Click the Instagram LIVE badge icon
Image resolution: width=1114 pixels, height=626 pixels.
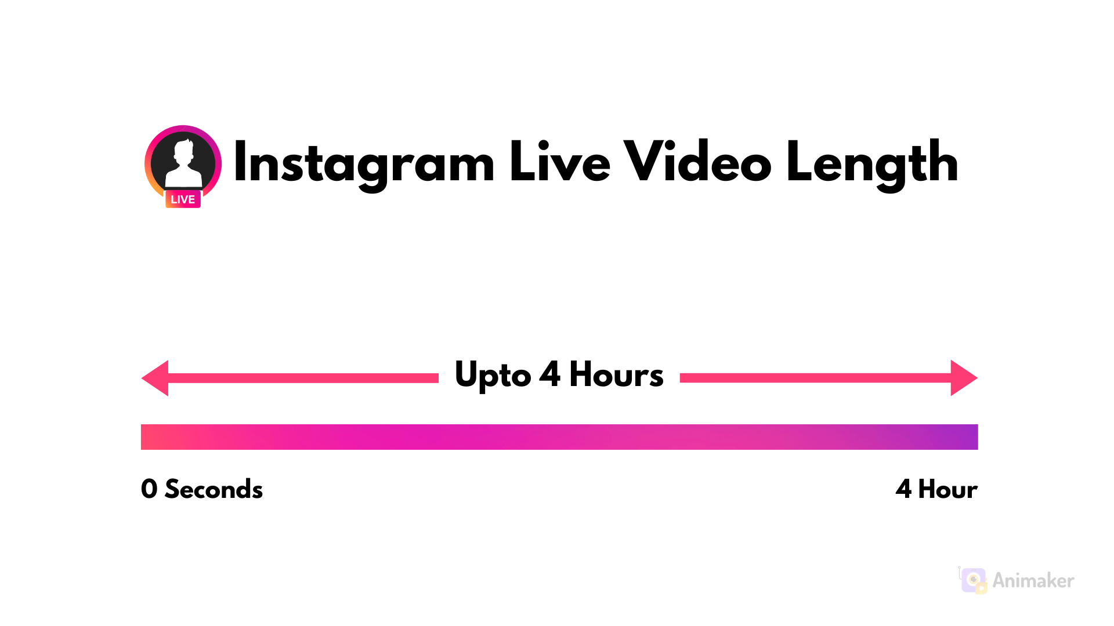(182, 199)
